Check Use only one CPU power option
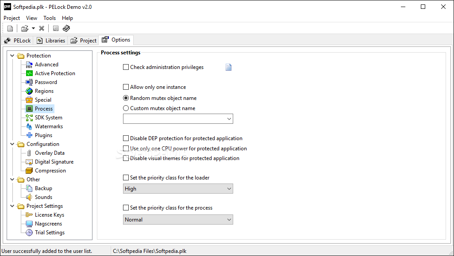454x256 pixels. [126, 149]
